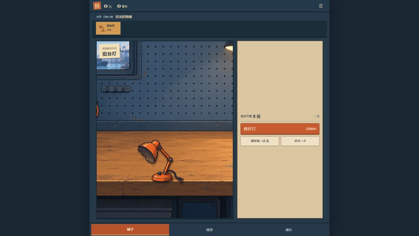Switch to the 找货 tab
Image resolution: width=419 pixels, height=236 pixels.
click(209, 229)
